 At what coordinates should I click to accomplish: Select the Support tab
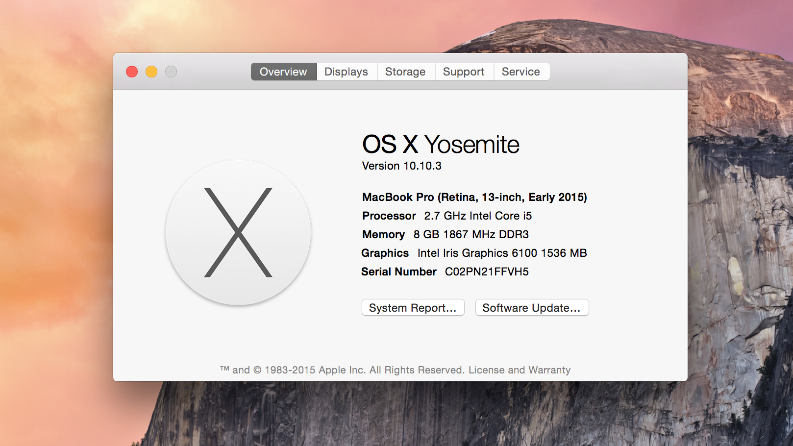tap(464, 72)
